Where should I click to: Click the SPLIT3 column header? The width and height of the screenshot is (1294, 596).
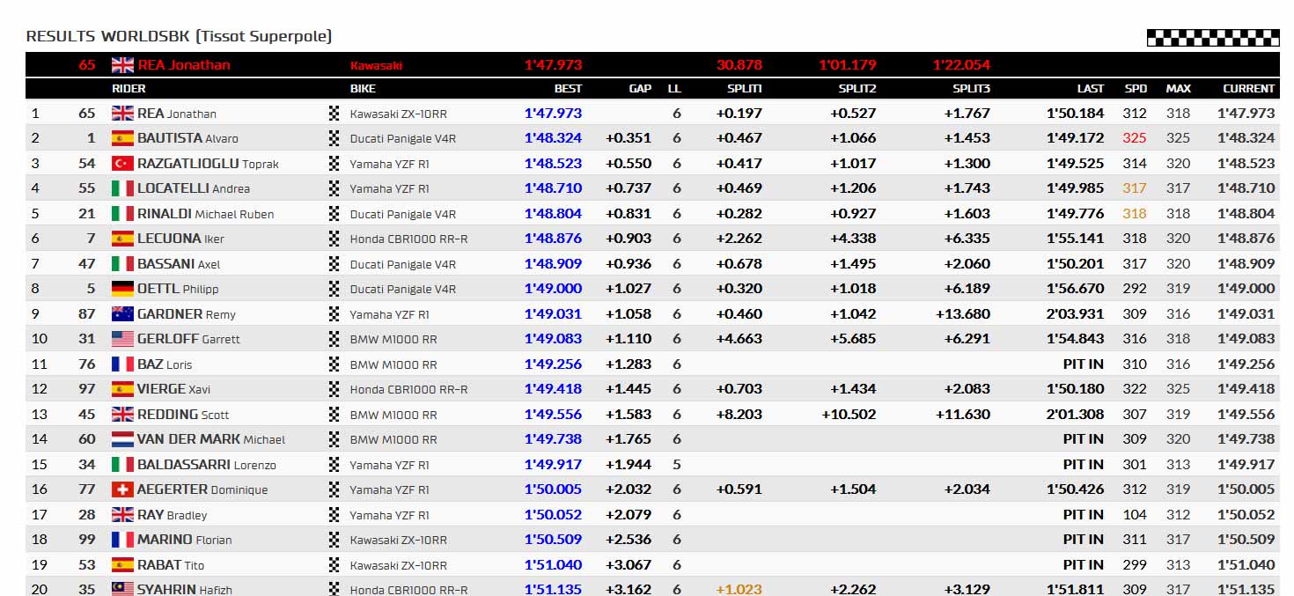coord(971,88)
